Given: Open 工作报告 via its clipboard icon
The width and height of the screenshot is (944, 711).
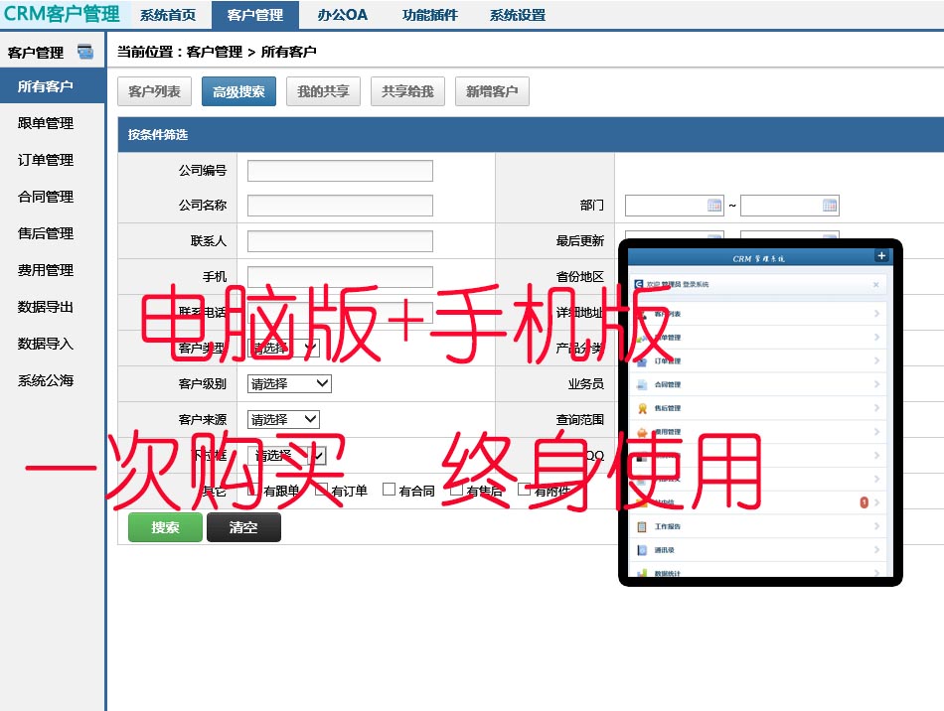Looking at the screenshot, I should click(x=641, y=527).
